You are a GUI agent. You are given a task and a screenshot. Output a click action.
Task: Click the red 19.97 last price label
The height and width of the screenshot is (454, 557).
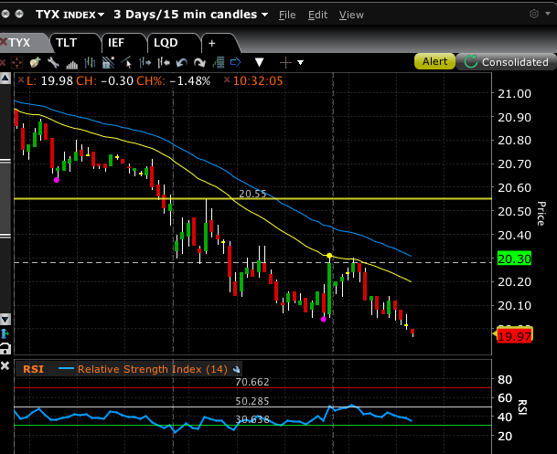514,336
